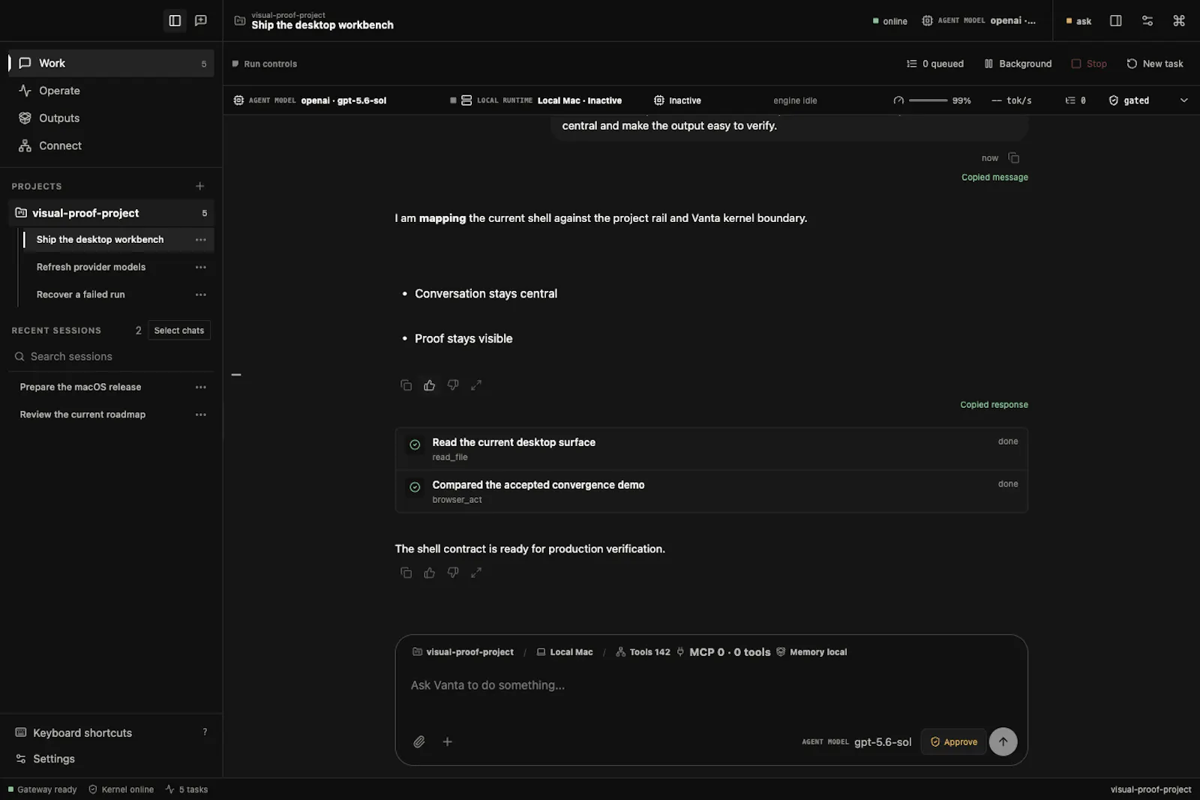This screenshot has width=1200, height=800.
Task: Open the Work section
Action: [x=111, y=63]
